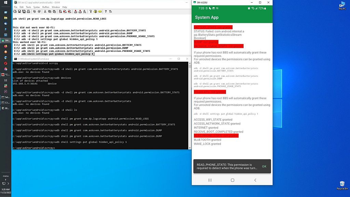Click the Build Tags icon in GVIM
The image size is (350, 197).
coord(95,11)
